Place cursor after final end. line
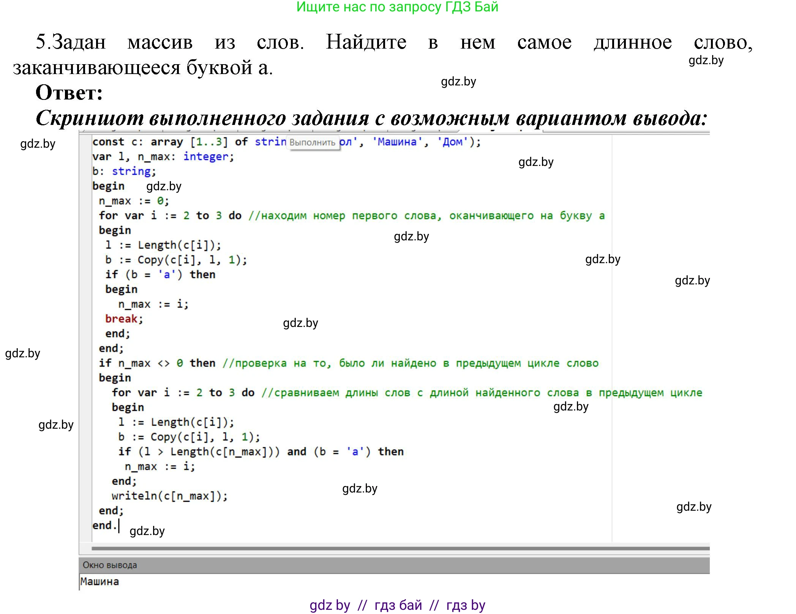 tap(118, 526)
